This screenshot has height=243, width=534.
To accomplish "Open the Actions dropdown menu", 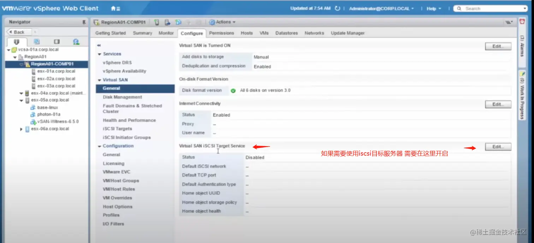I will 222,22.
